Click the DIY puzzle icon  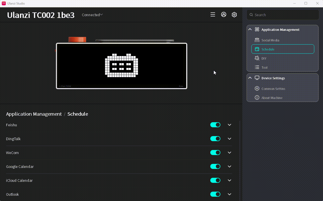click(x=257, y=58)
